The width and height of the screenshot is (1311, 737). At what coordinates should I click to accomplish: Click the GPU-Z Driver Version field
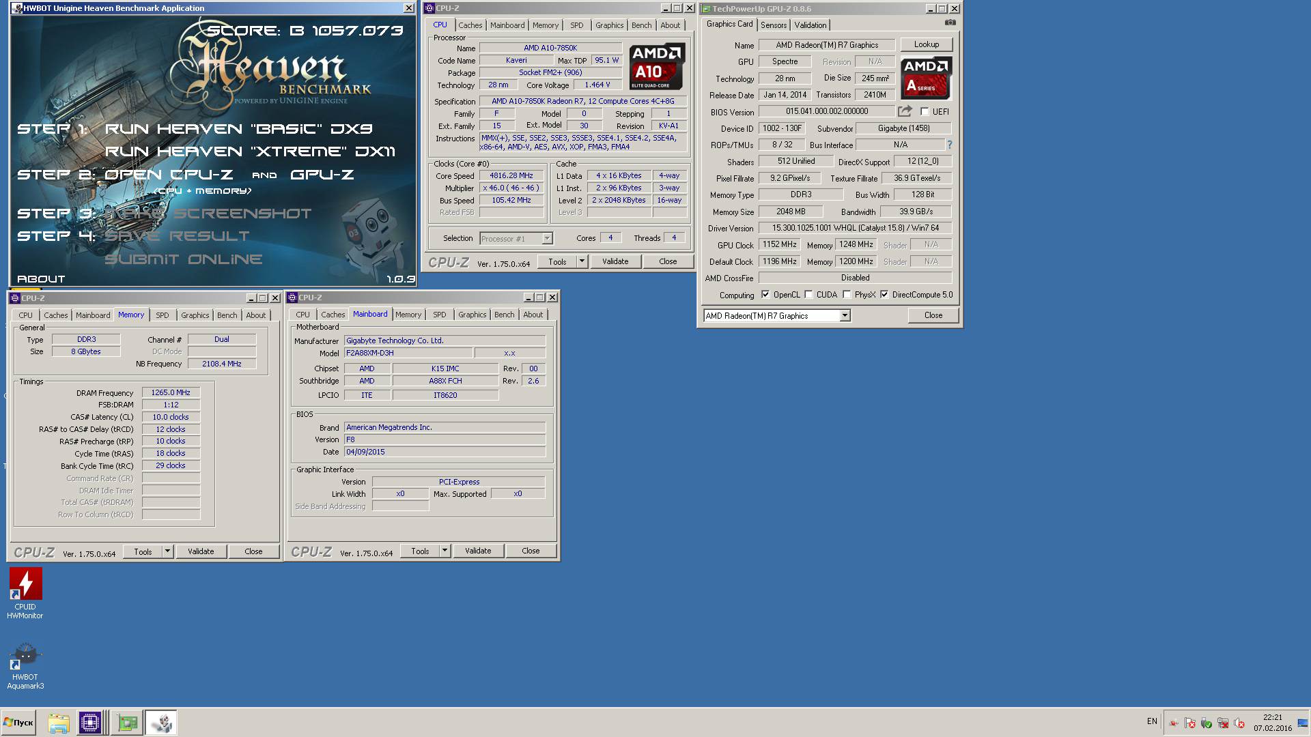tap(855, 228)
